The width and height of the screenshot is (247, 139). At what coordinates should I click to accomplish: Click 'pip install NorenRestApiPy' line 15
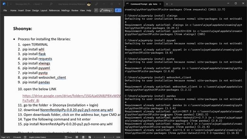tap(68, 124)
